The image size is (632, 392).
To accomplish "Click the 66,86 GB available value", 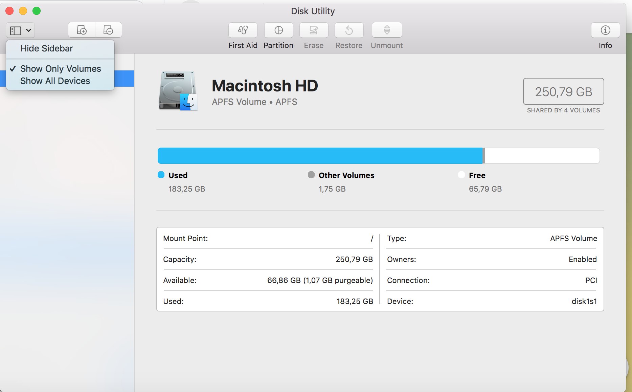I will click(320, 281).
